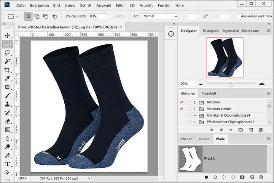
Task: Delete the current path with trash icon
Action: coord(261,177)
